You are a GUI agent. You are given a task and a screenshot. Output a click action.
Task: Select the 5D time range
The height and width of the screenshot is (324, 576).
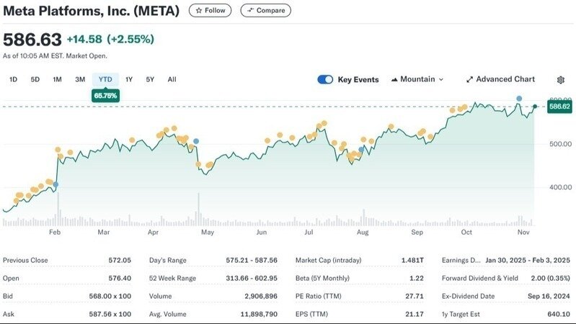[x=35, y=79]
